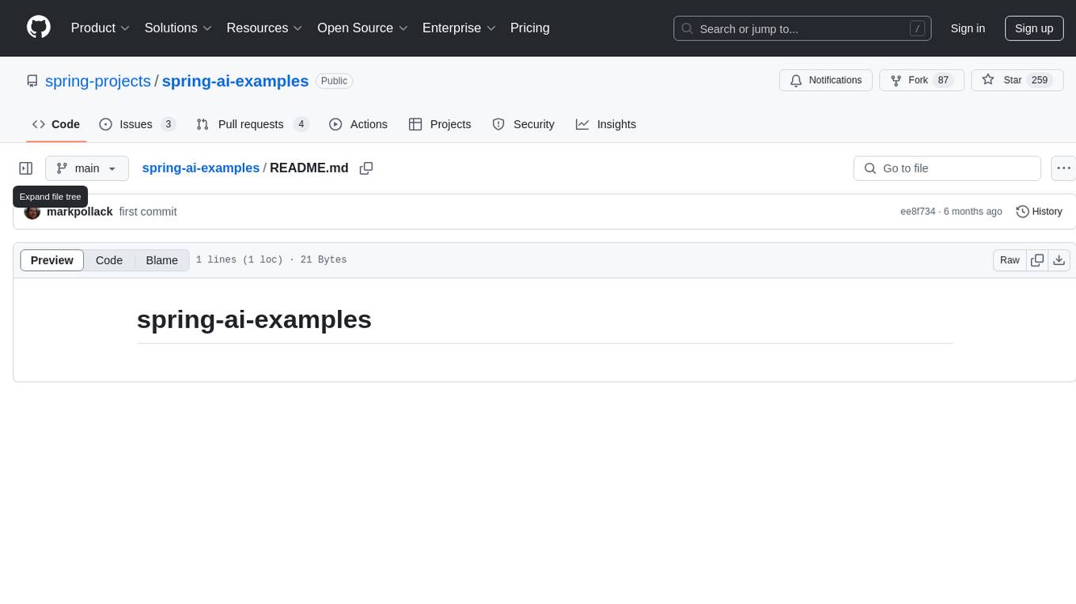Viewport: 1076px width, 604px height.
Task: Click Sign in
Action: click(968, 28)
